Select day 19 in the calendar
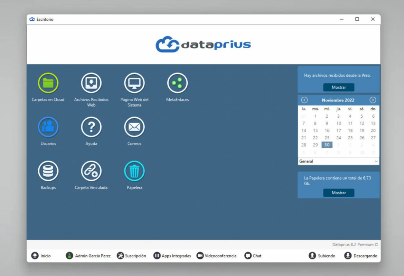The height and width of the screenshot is (276, 404). (x=362, y=130)
